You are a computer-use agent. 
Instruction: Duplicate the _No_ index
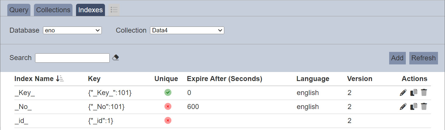[x=414, y=107]
